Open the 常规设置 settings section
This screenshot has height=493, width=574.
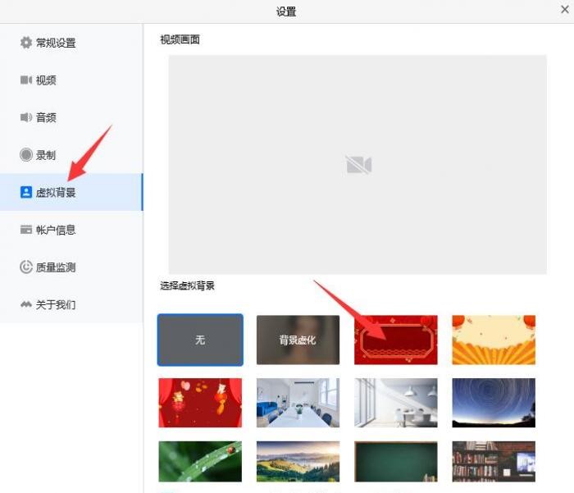point(71,43)
